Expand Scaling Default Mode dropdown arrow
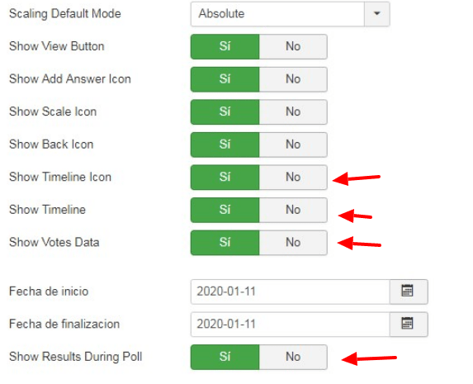The width and height of the screenshot is (473, 384). point(376,14)
